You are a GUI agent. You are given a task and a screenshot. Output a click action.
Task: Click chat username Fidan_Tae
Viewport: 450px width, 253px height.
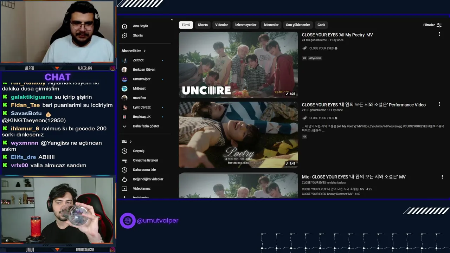[25, 105]
